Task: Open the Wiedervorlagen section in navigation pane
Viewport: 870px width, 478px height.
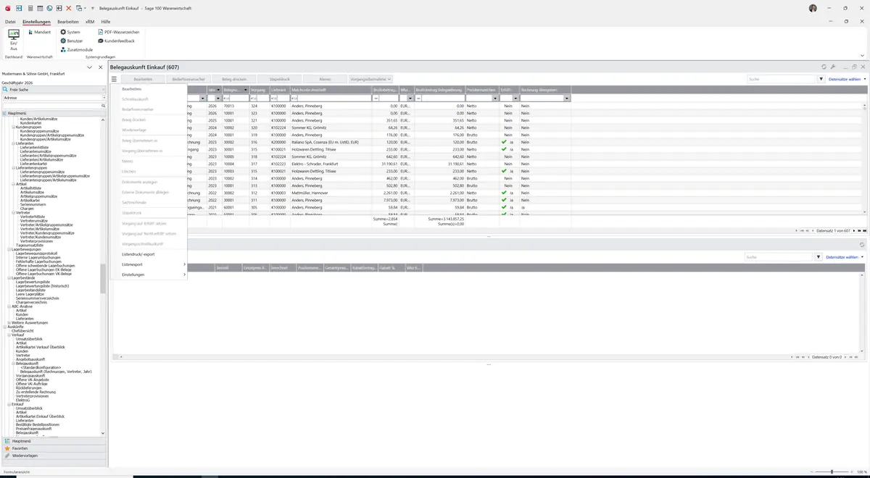Action: click(x=54, y=456)
